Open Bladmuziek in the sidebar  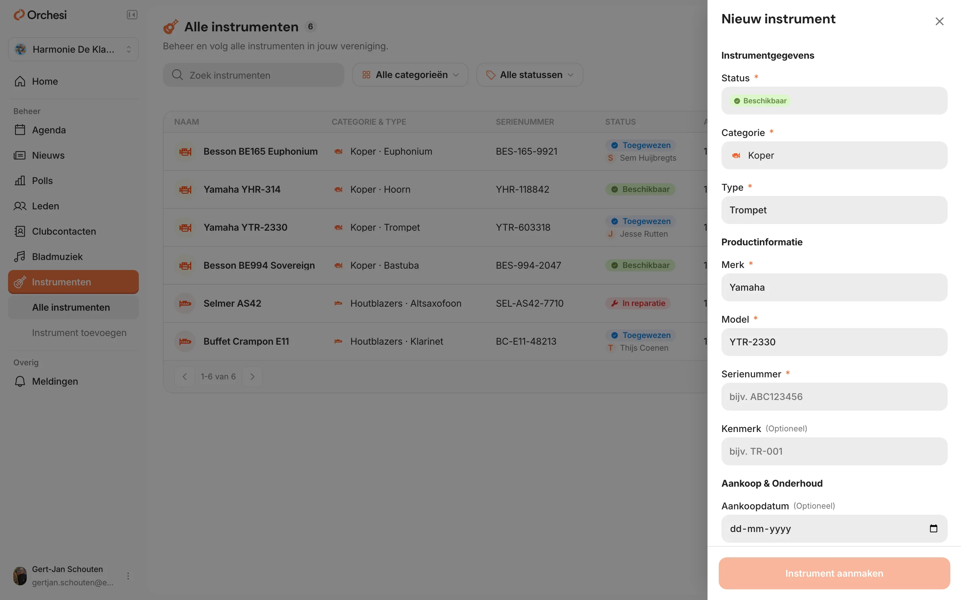pos(73,257)
